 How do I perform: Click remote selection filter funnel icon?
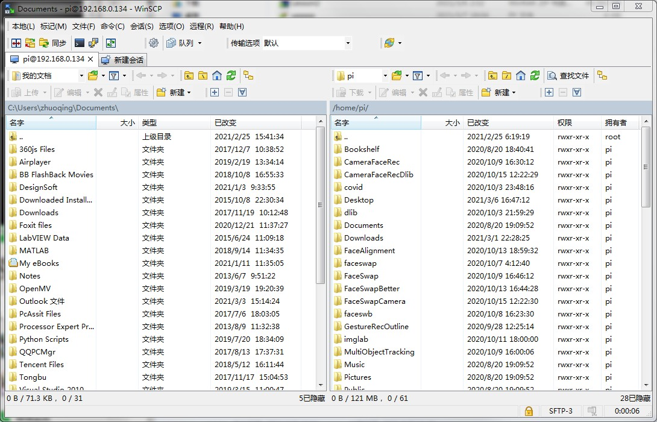(577, 93)
